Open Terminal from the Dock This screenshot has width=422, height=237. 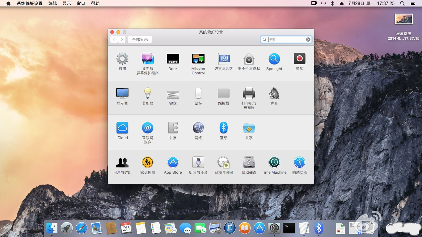pos(289,228)
